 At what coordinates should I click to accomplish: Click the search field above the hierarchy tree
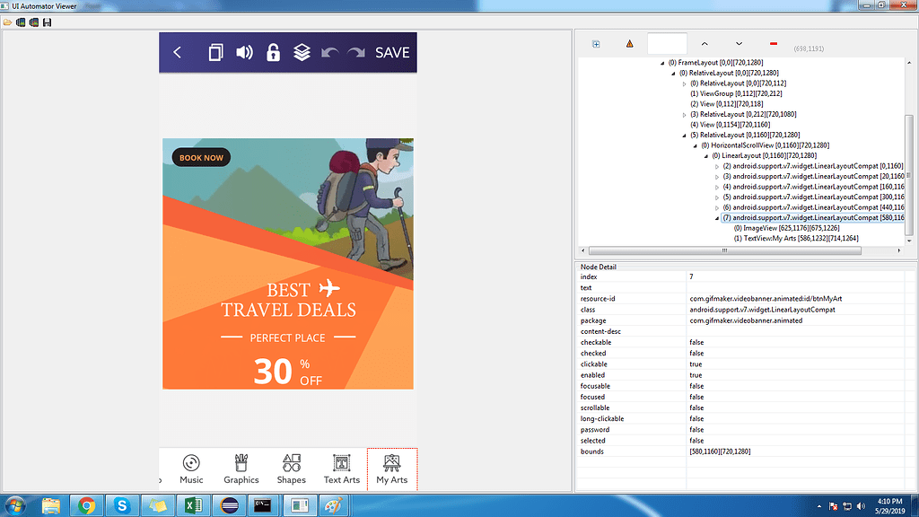click(x=667, y=44)
